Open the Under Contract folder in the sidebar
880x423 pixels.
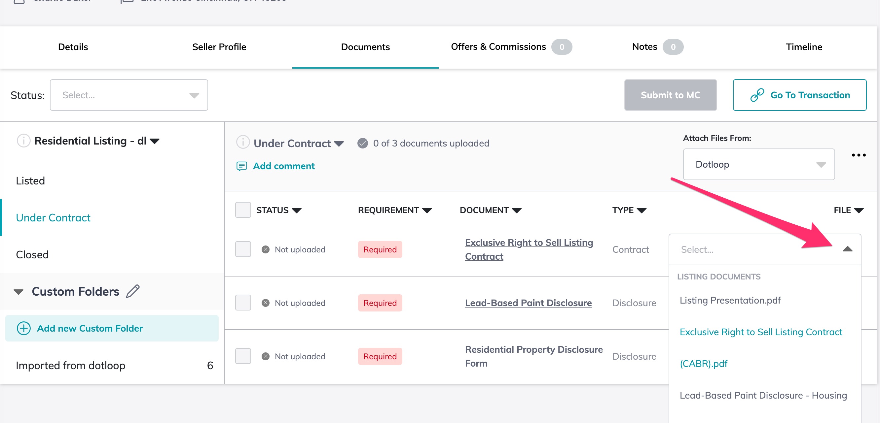(x=53, y=217)
